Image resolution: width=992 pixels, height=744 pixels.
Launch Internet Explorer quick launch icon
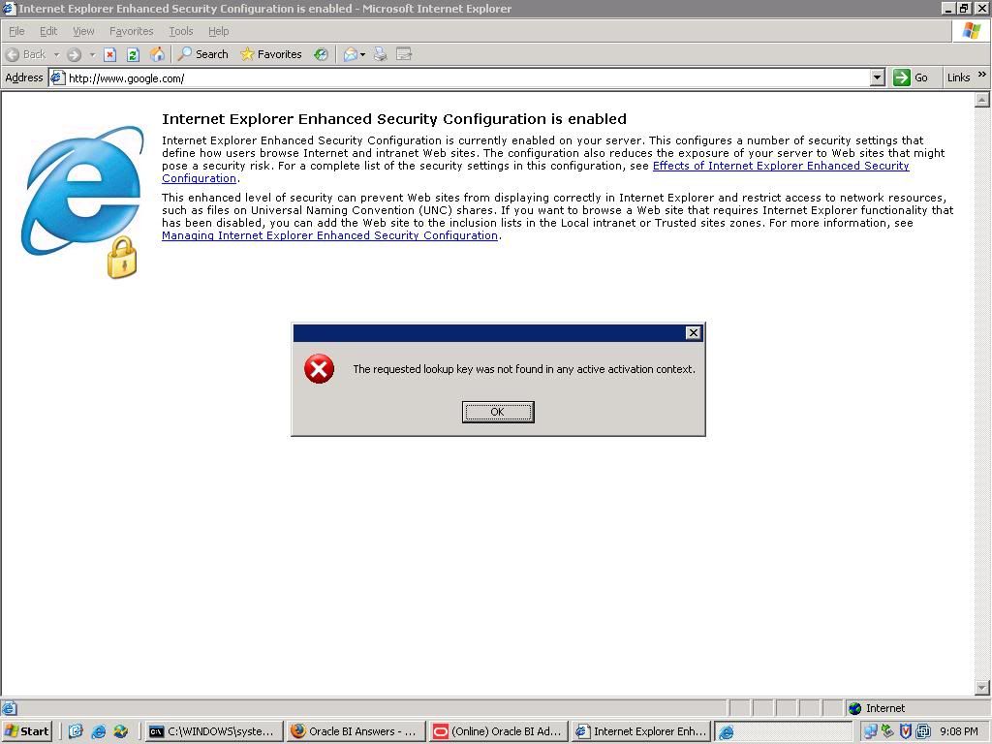coord(99,731)
